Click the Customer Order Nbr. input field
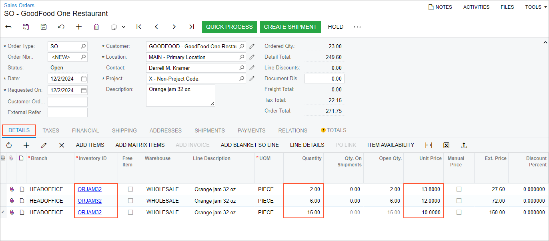Screen dimensions: 549x241 pos(67,102)
